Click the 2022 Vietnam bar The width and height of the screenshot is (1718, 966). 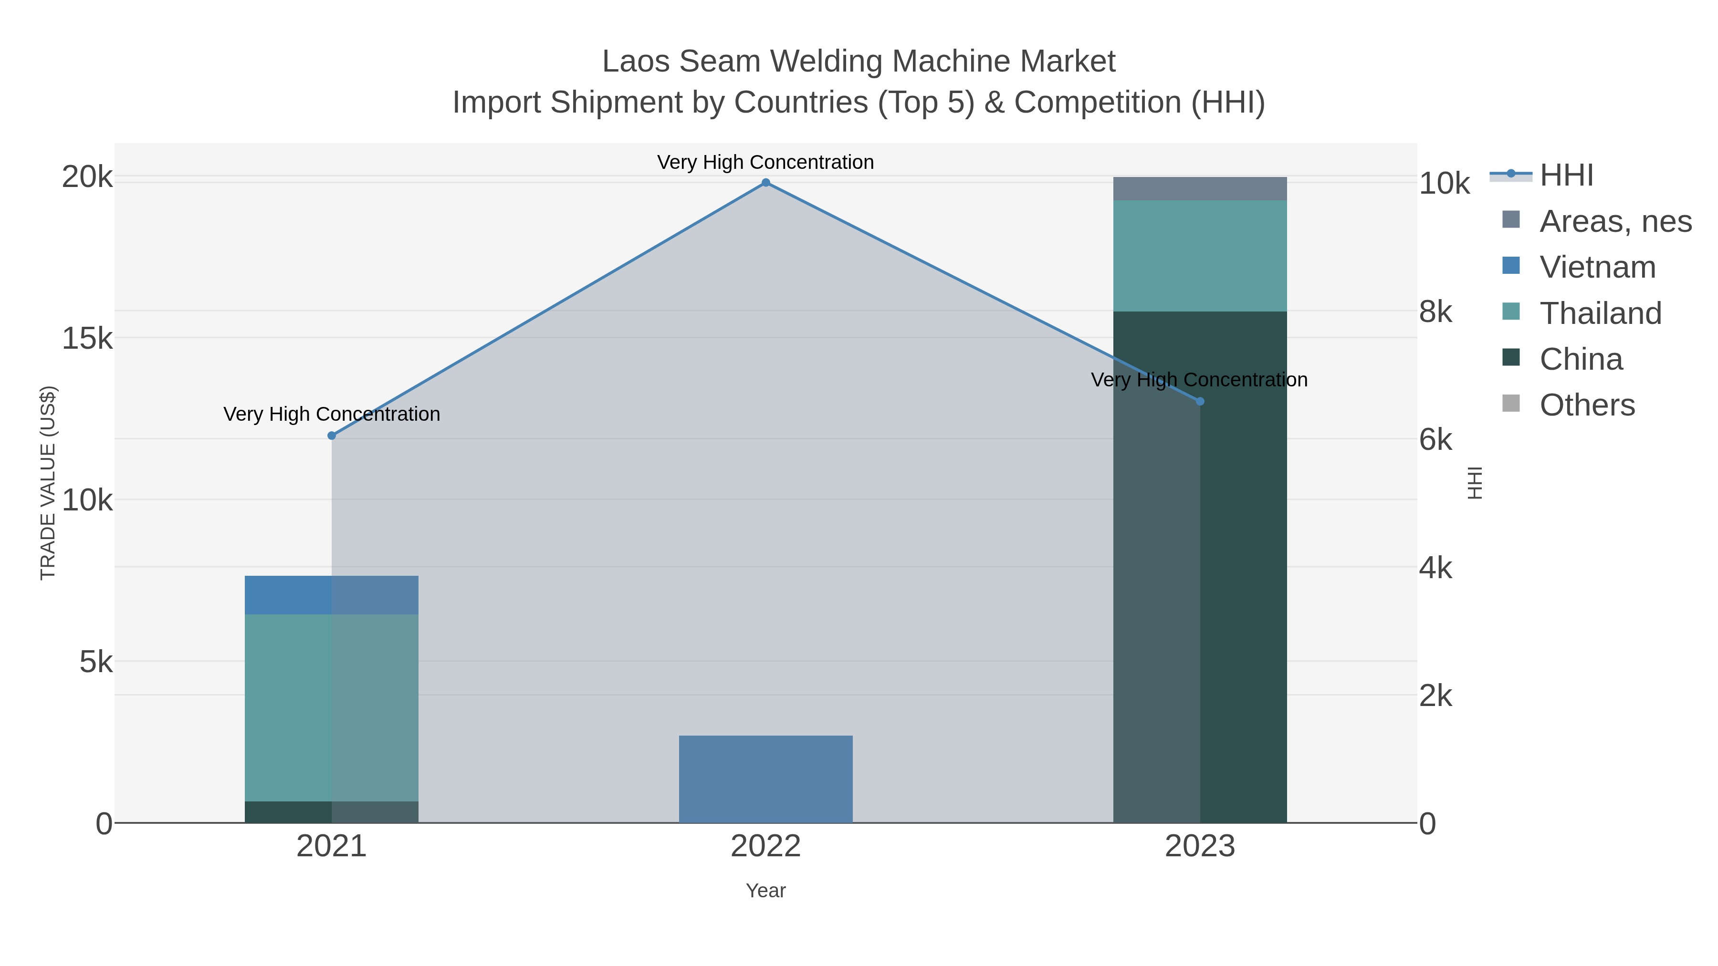click(765, 779)
